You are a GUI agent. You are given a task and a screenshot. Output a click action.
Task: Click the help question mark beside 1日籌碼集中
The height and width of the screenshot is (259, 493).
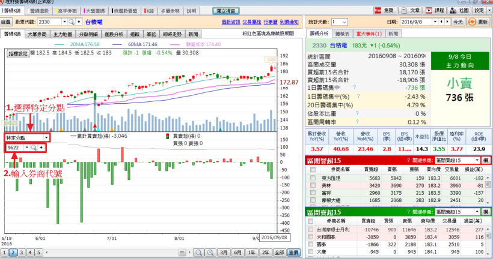click(355, 88)
